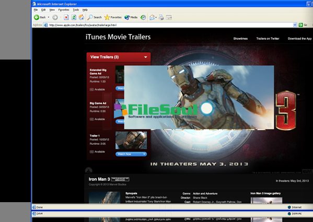Open Trailers on Twitter link

coord(268,39)
